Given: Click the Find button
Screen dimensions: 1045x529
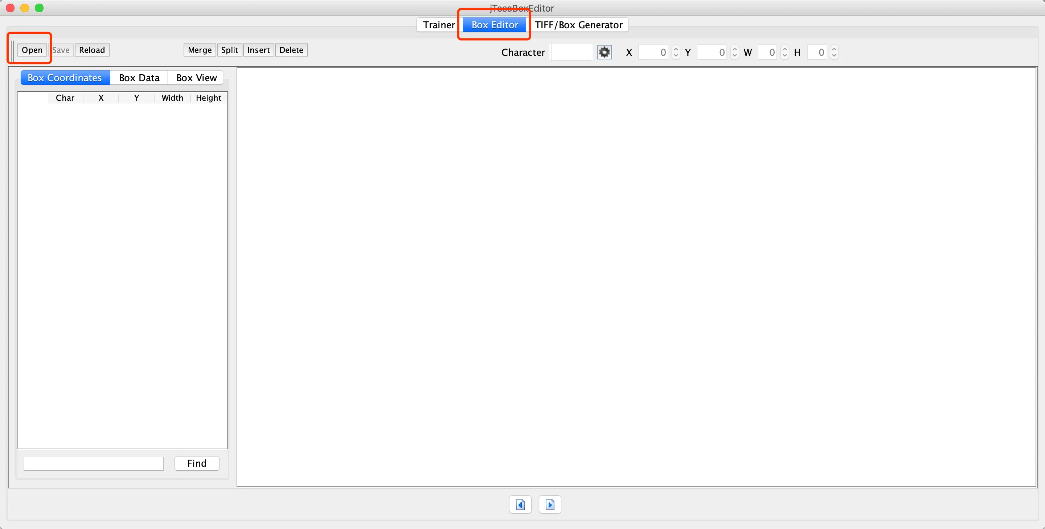Looking at the screenshot, I should tap(197, 463).
